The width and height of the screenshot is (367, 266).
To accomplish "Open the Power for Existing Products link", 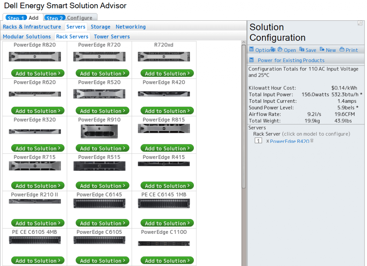I will click(x=291, y=60).
